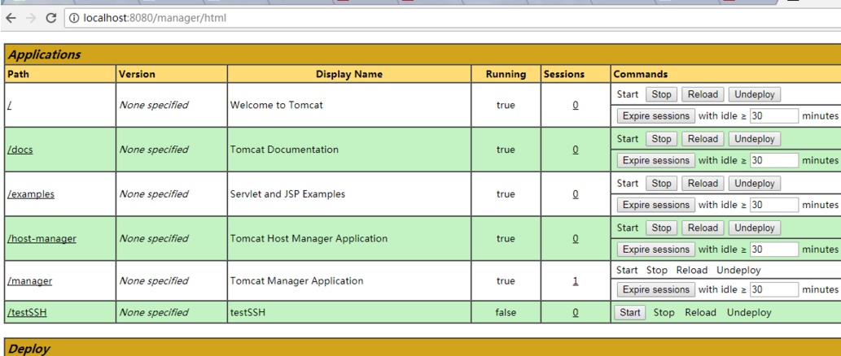Click sessions count 0 for Tomcat Documentation
Image resolution: width=841 pixels, height=356 pixels.
click(575, 150)
